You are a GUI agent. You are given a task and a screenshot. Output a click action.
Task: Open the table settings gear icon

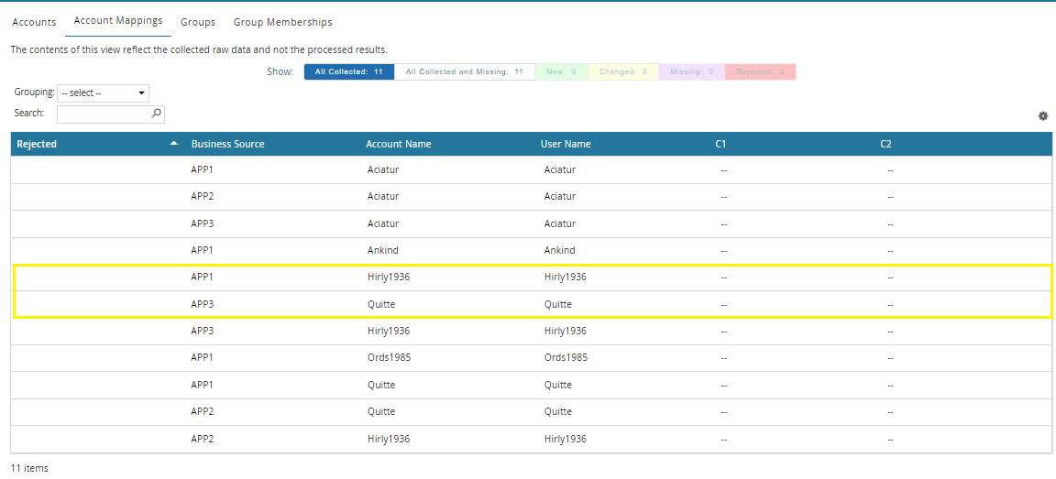point(1042,116)
